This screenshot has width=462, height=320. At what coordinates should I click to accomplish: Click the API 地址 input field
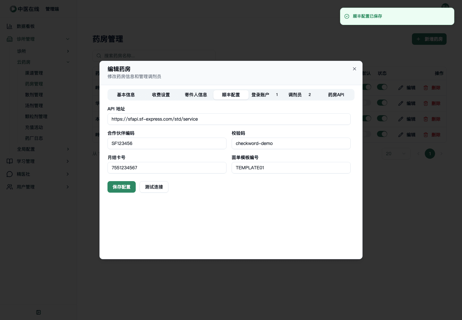[x=229, y=119]
